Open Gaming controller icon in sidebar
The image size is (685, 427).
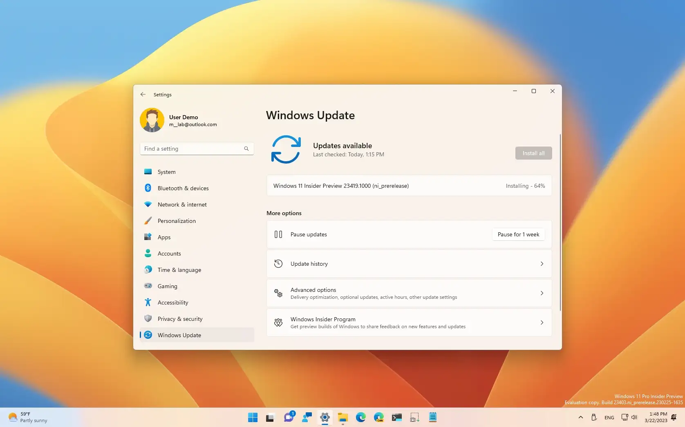point(148,286)
